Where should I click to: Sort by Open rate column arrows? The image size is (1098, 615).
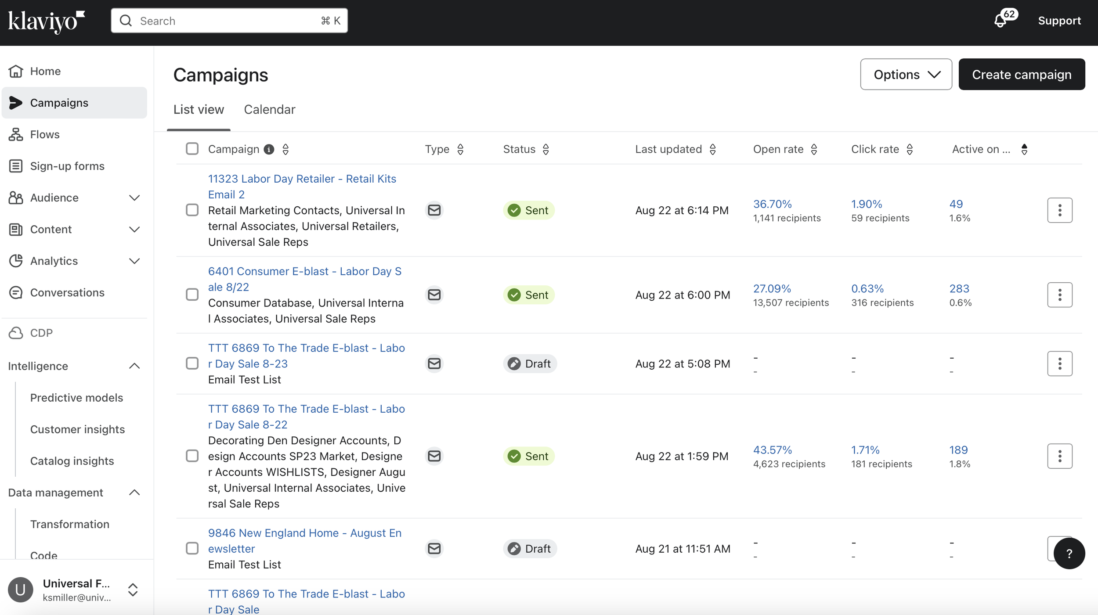[x=814, y=149]
